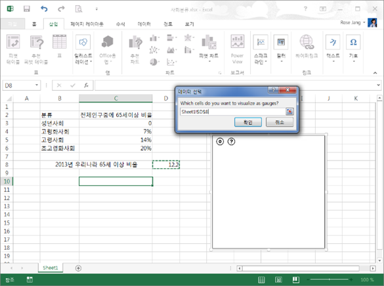
Task: Open Recommended PivotTables
Action: (36, 49)
